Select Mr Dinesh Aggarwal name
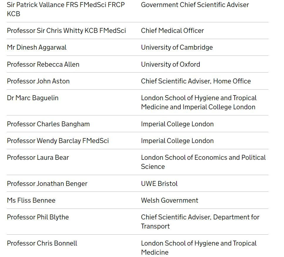Viewport: 284px width, 257px height. pos(37,48)
